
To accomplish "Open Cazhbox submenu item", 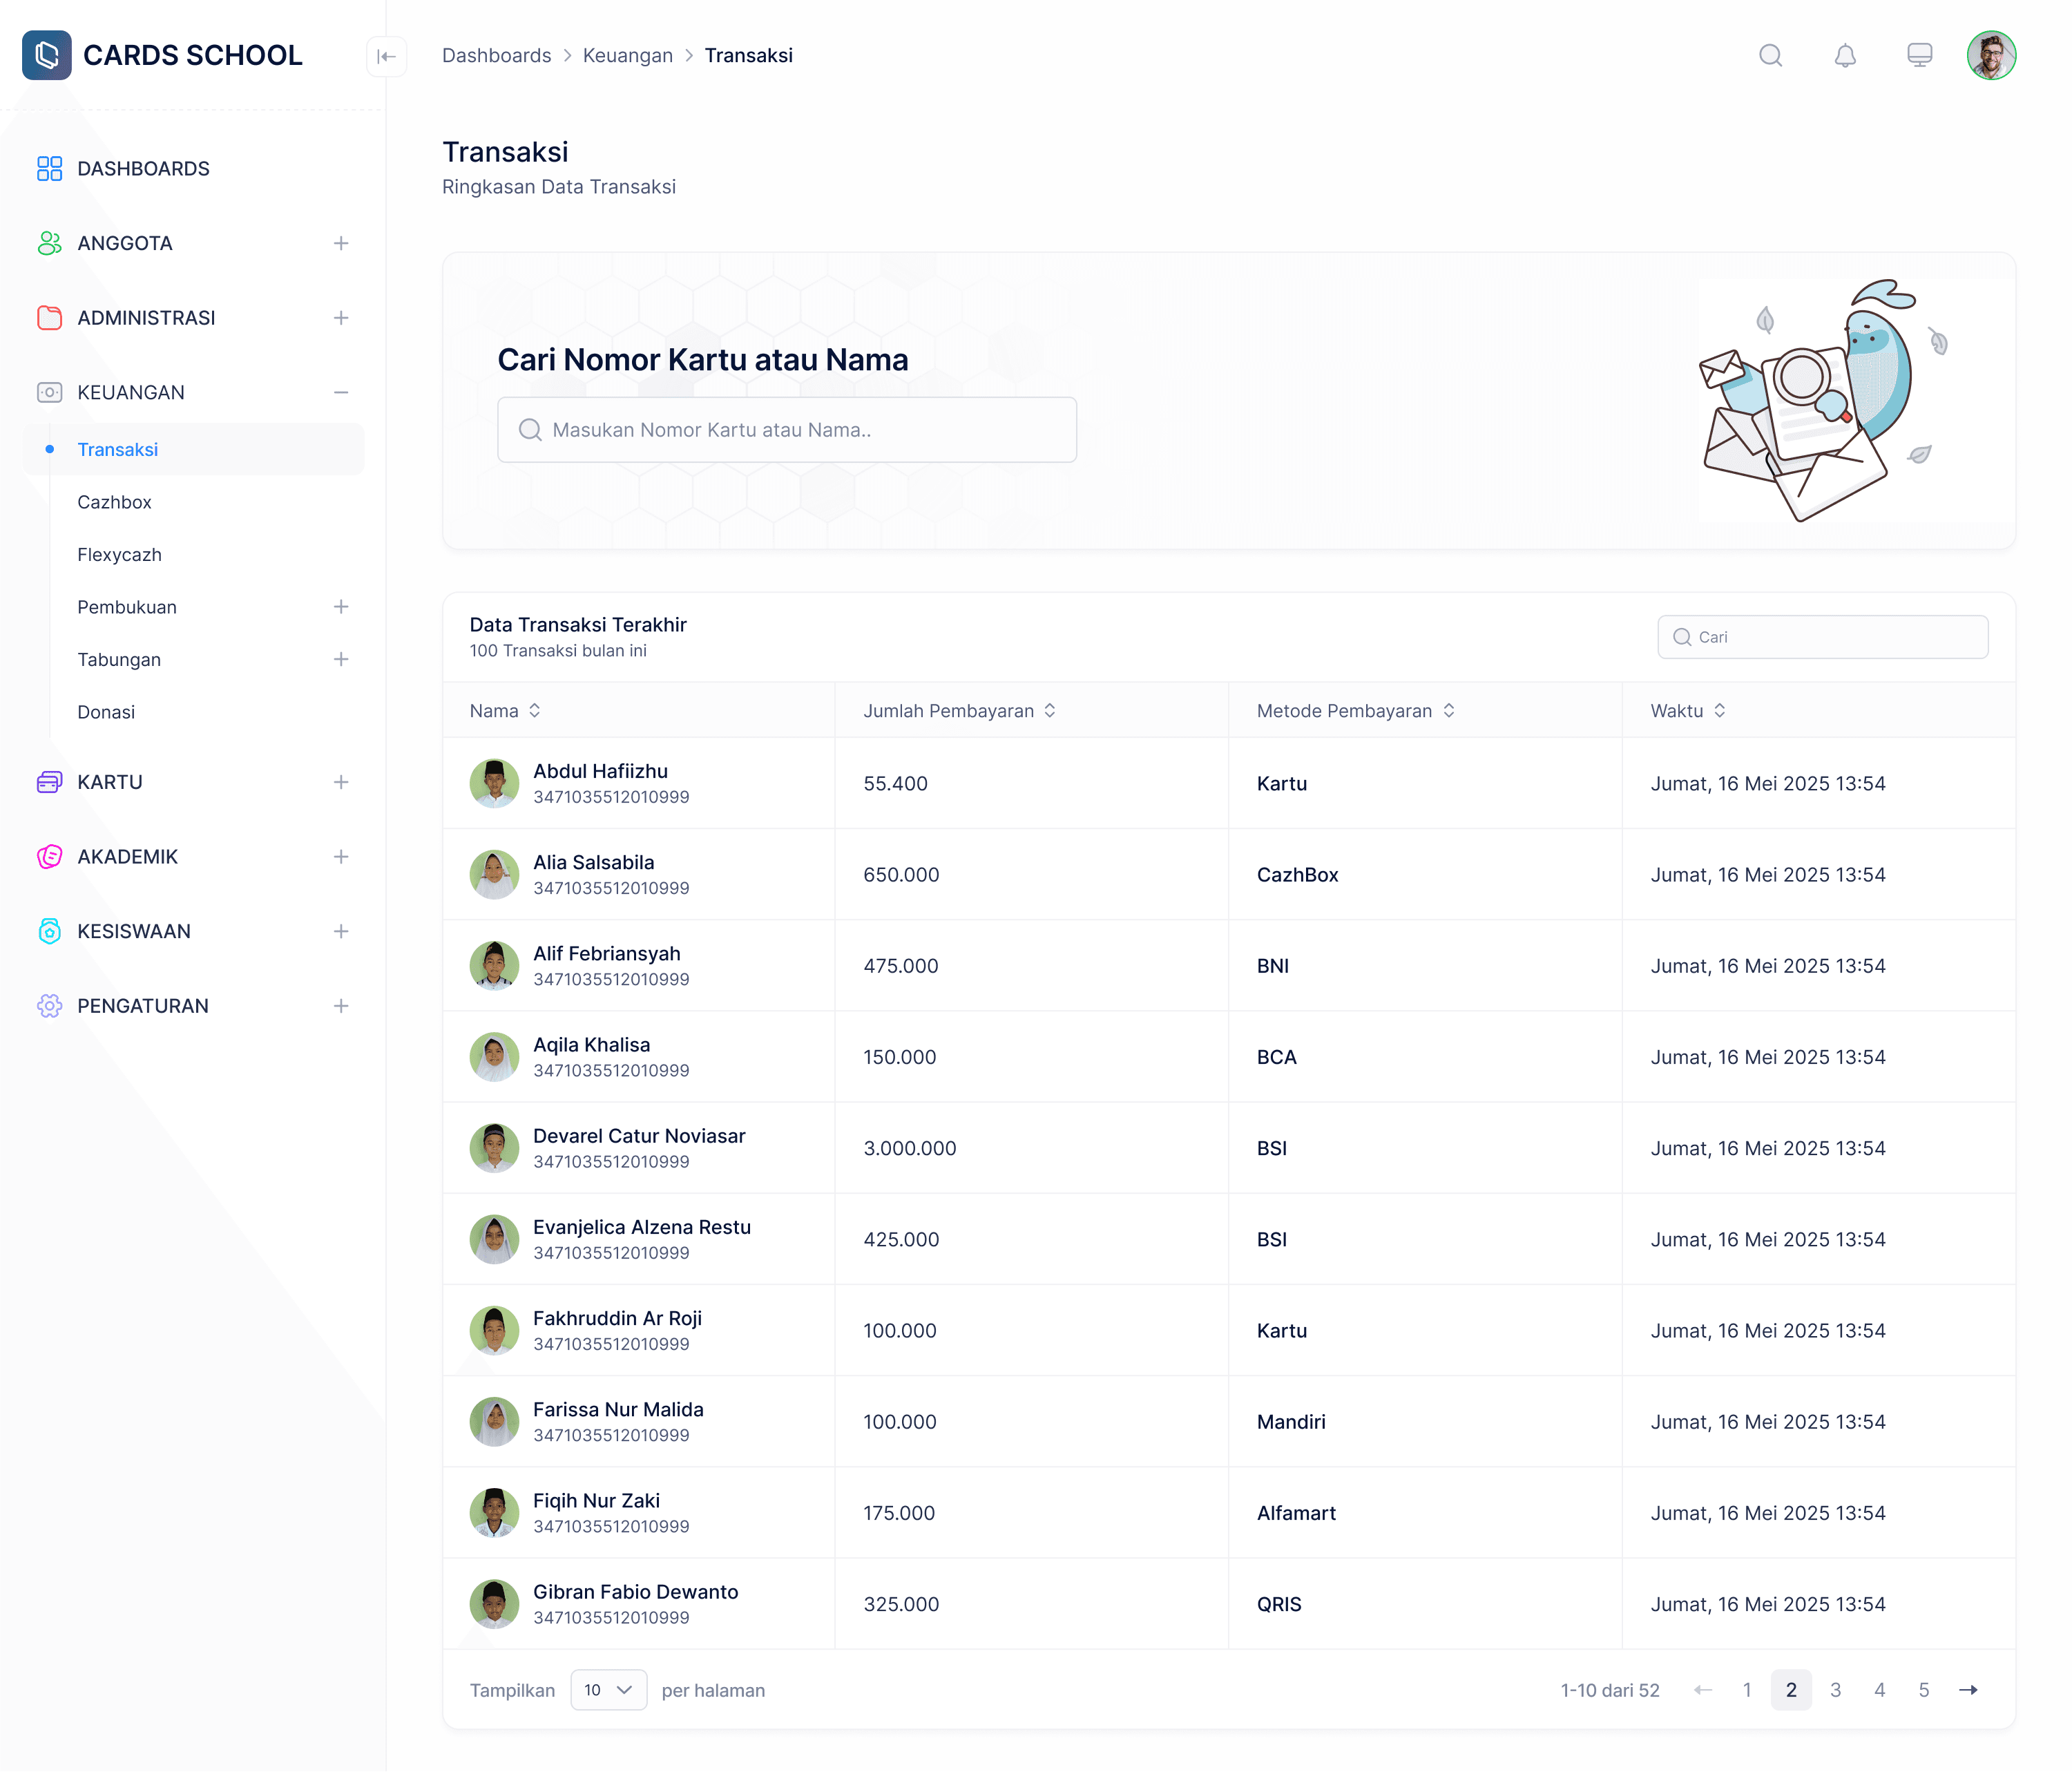I will pos(115,502).
